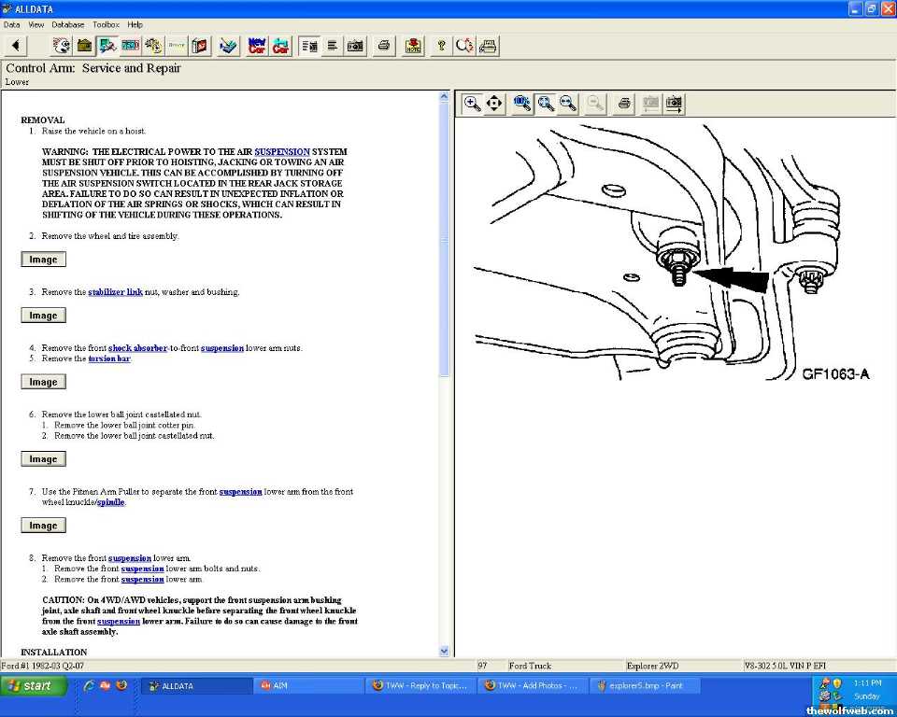Screen dimensions: 897x717
Task: Open the Data menu
Action: pyautogui.click(x=11, y=24)
